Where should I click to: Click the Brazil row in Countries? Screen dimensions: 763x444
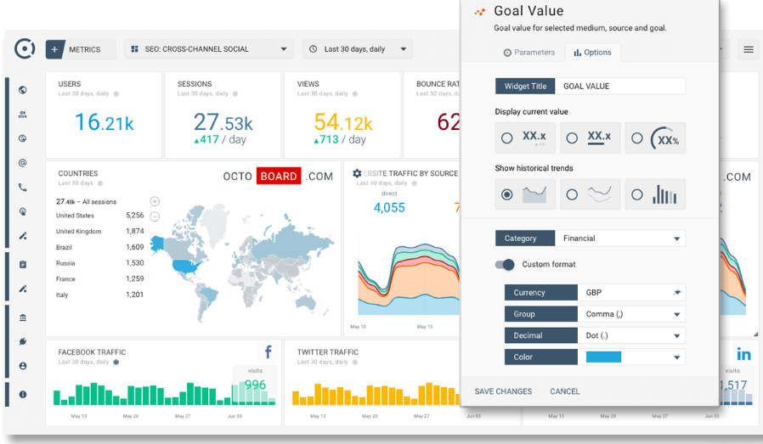coord(99,247)
